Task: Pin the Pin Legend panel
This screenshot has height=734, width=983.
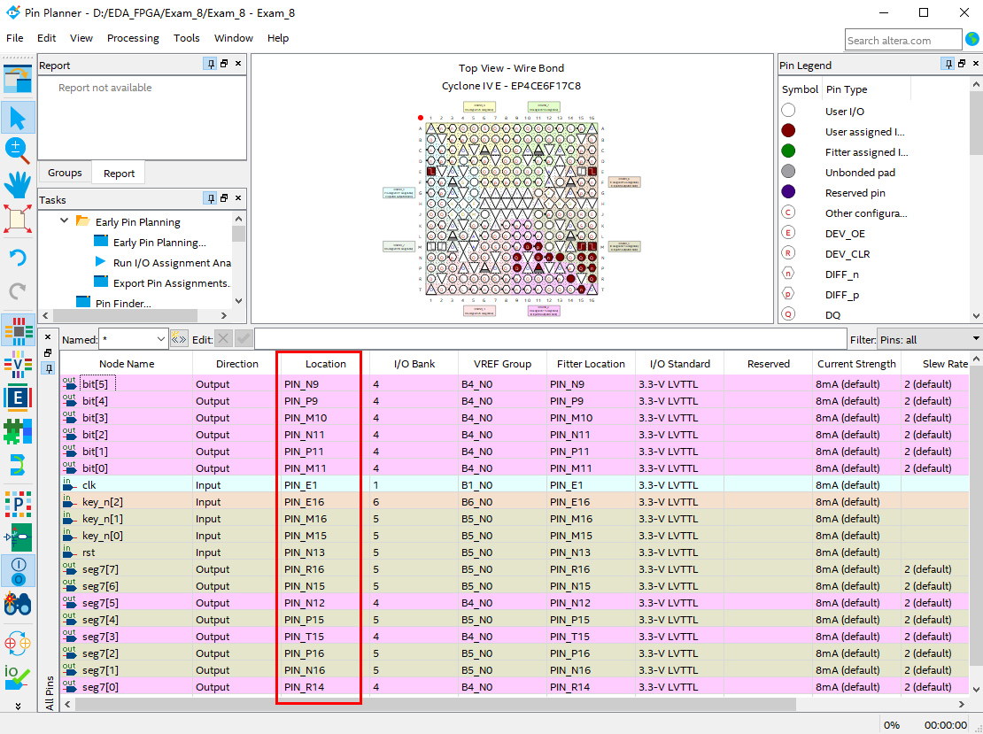Action: point(948,64)
